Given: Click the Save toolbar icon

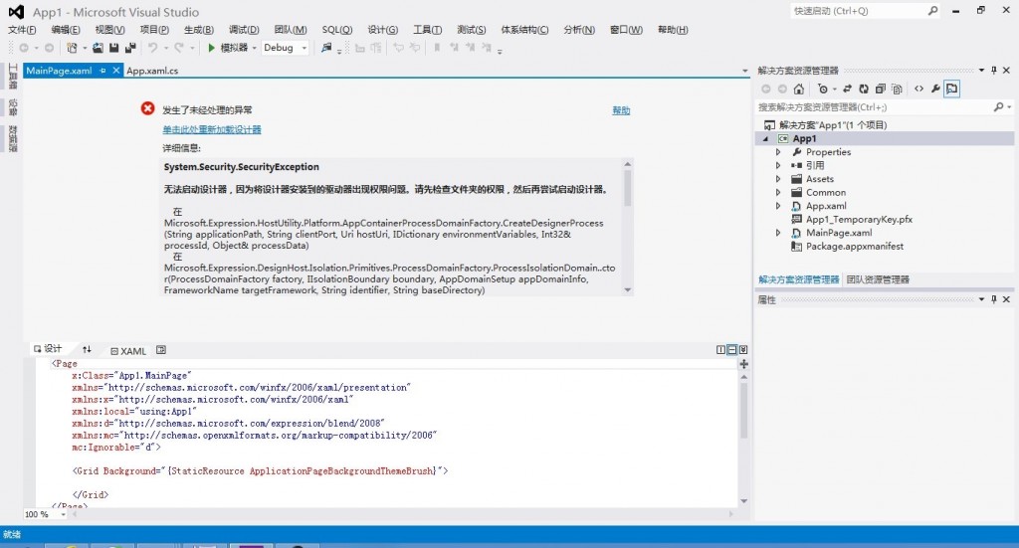Looking at the screenshot, I should coord(113,48).
